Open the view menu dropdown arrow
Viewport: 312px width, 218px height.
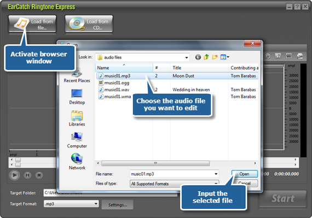click(228, 57)
